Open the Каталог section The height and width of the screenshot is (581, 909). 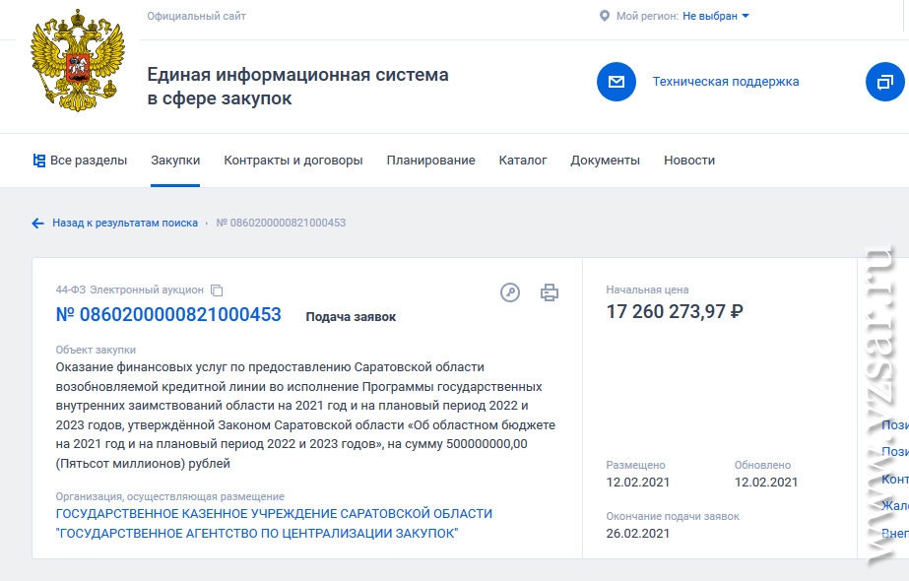click(523, 161)
